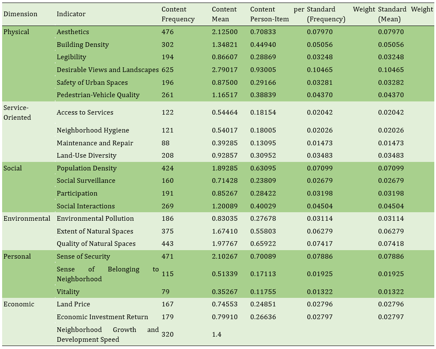Image resolution: width=436 pixels, height=349 pixels.
Task: Select 'Sense of Belonging to Neighborhood' indicator
Action: (x=107, y=274)
